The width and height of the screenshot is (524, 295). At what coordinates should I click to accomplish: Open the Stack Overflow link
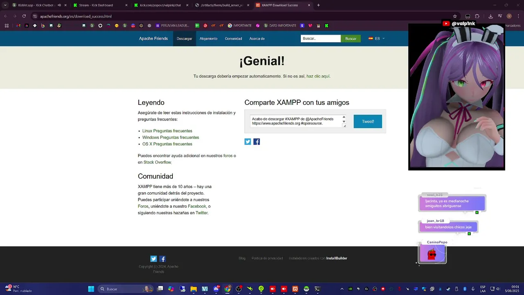[157, 163]
